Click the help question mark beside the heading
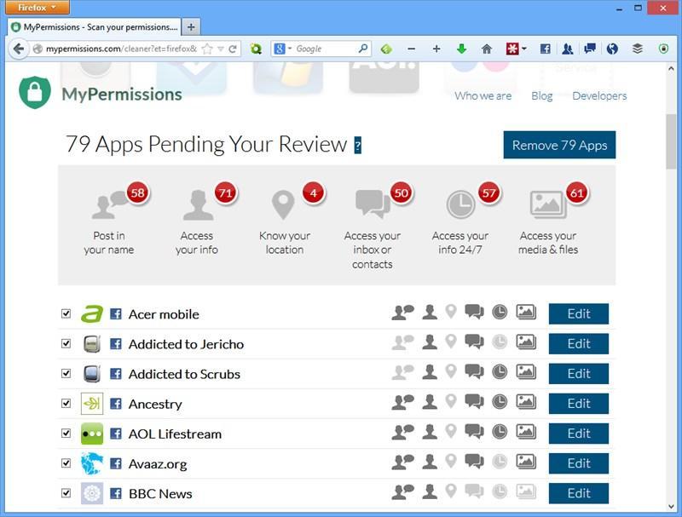 point(357,145)
